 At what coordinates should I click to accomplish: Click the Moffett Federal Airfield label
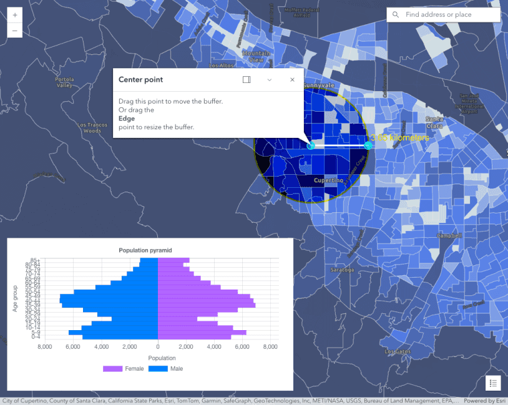(301, 12)
